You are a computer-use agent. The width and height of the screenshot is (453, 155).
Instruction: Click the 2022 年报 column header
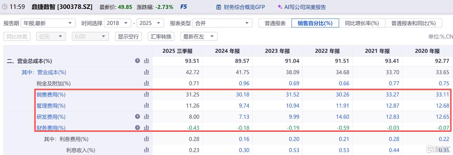point(327,51)
